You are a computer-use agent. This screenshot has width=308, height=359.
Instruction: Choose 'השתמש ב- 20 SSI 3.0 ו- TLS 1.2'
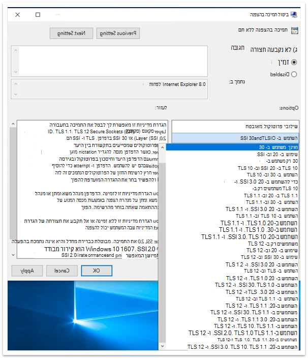click(232, 264)
